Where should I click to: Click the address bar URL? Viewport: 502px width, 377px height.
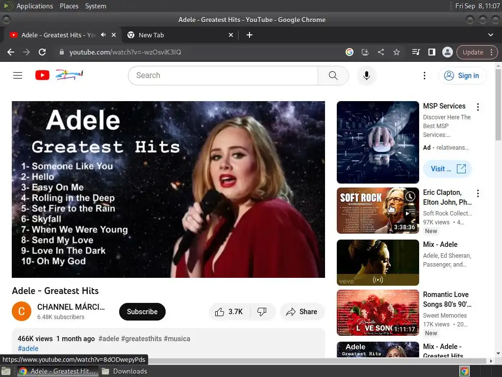125,52
